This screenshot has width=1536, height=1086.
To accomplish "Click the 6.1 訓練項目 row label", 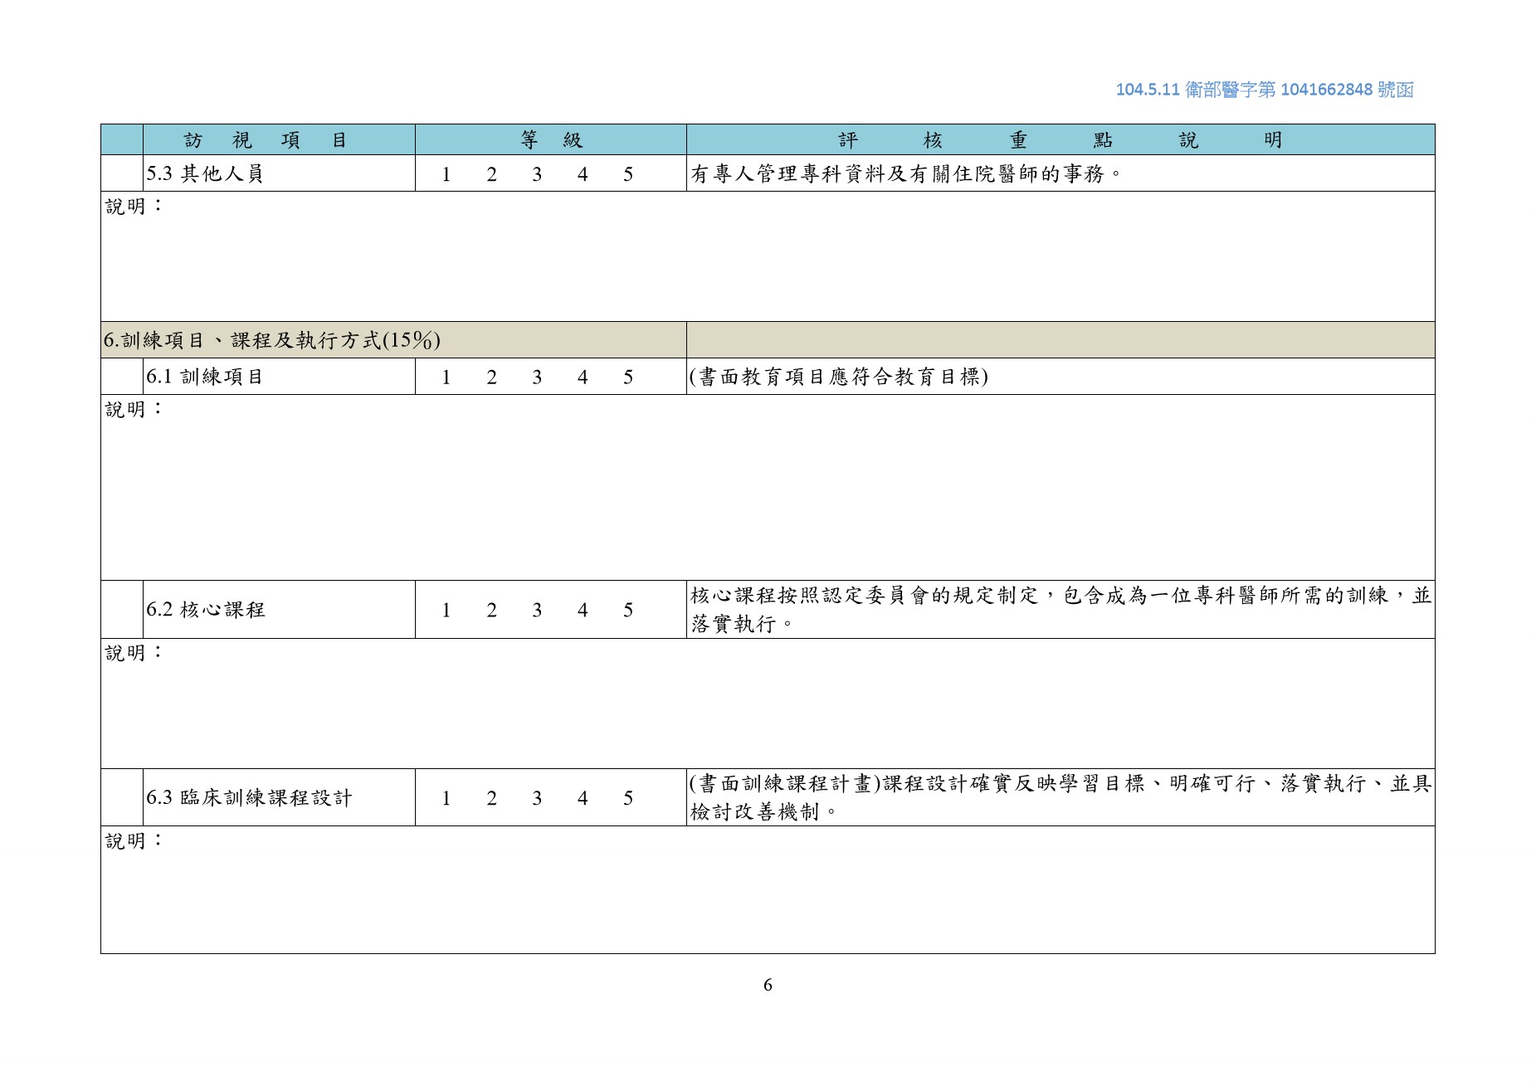I will (x=205, y=377).
